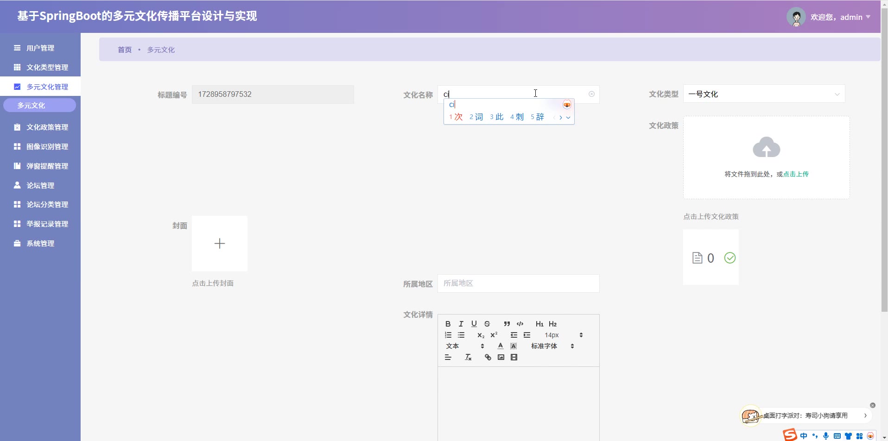
Task: Apply italic style in the editor toolbar
Action: (x=461, y=324)
